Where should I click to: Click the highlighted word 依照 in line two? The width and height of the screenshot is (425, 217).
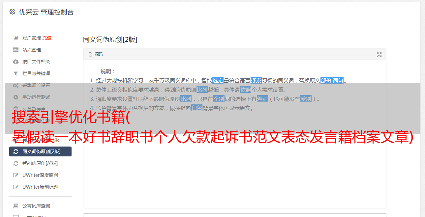click(x=246, y=90)
